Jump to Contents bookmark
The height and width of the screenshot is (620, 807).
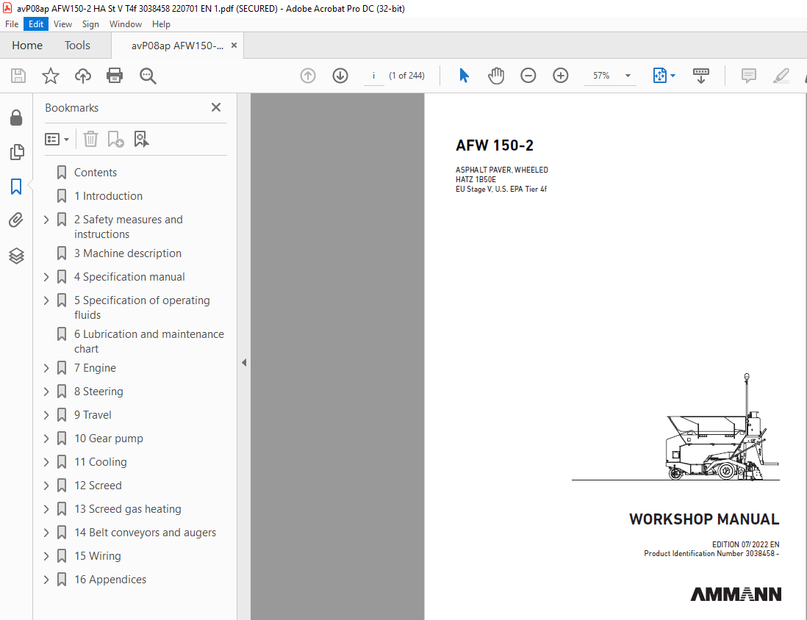96,173
